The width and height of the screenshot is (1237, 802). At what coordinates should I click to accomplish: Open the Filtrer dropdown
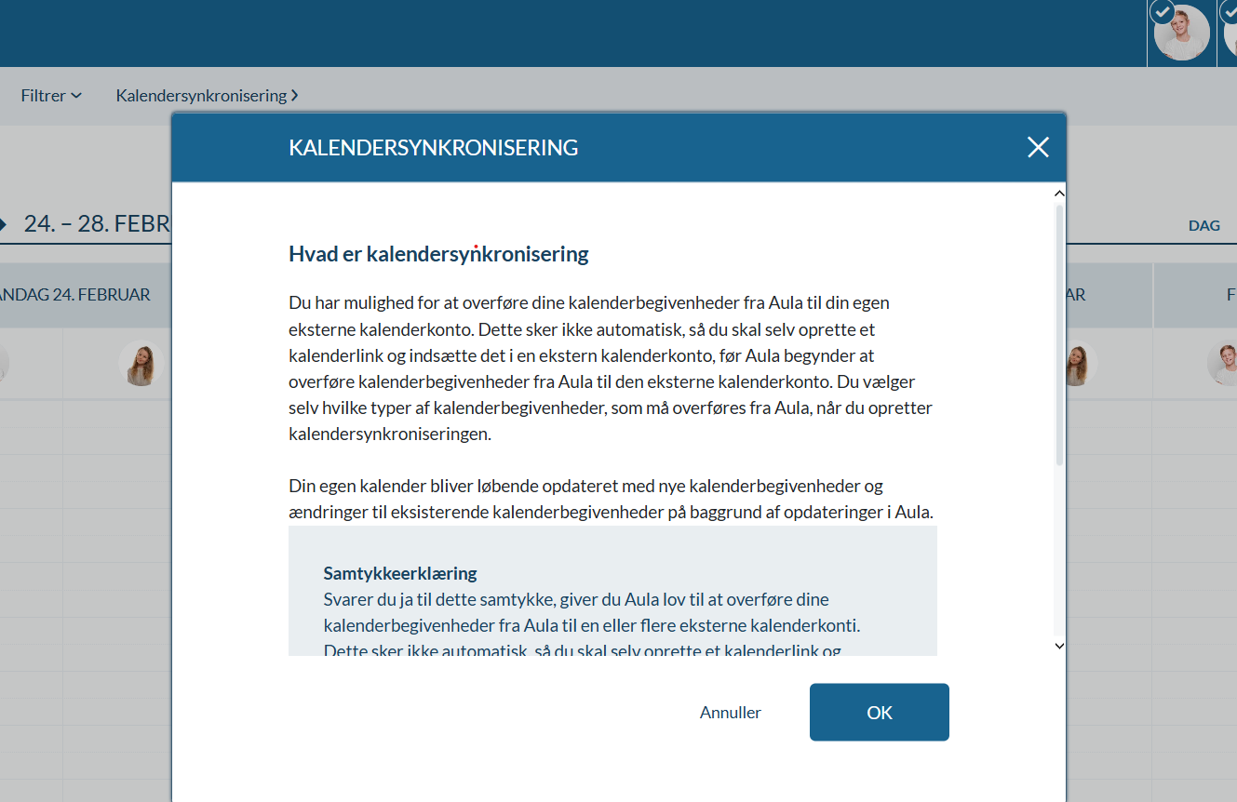(51, 95)
